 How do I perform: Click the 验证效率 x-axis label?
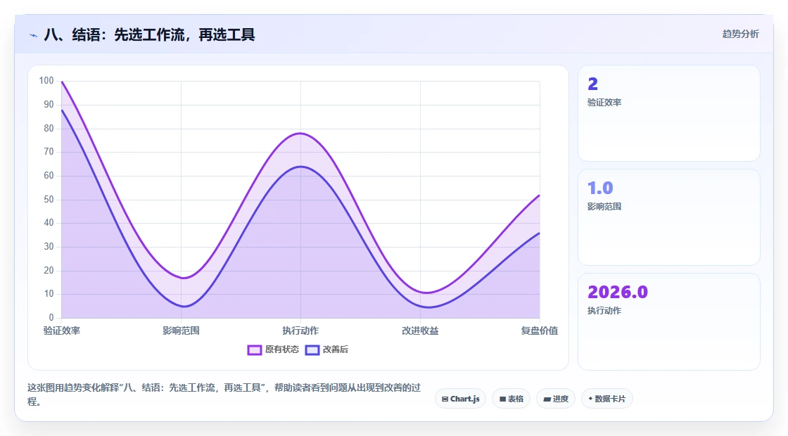tap(62, 331)
